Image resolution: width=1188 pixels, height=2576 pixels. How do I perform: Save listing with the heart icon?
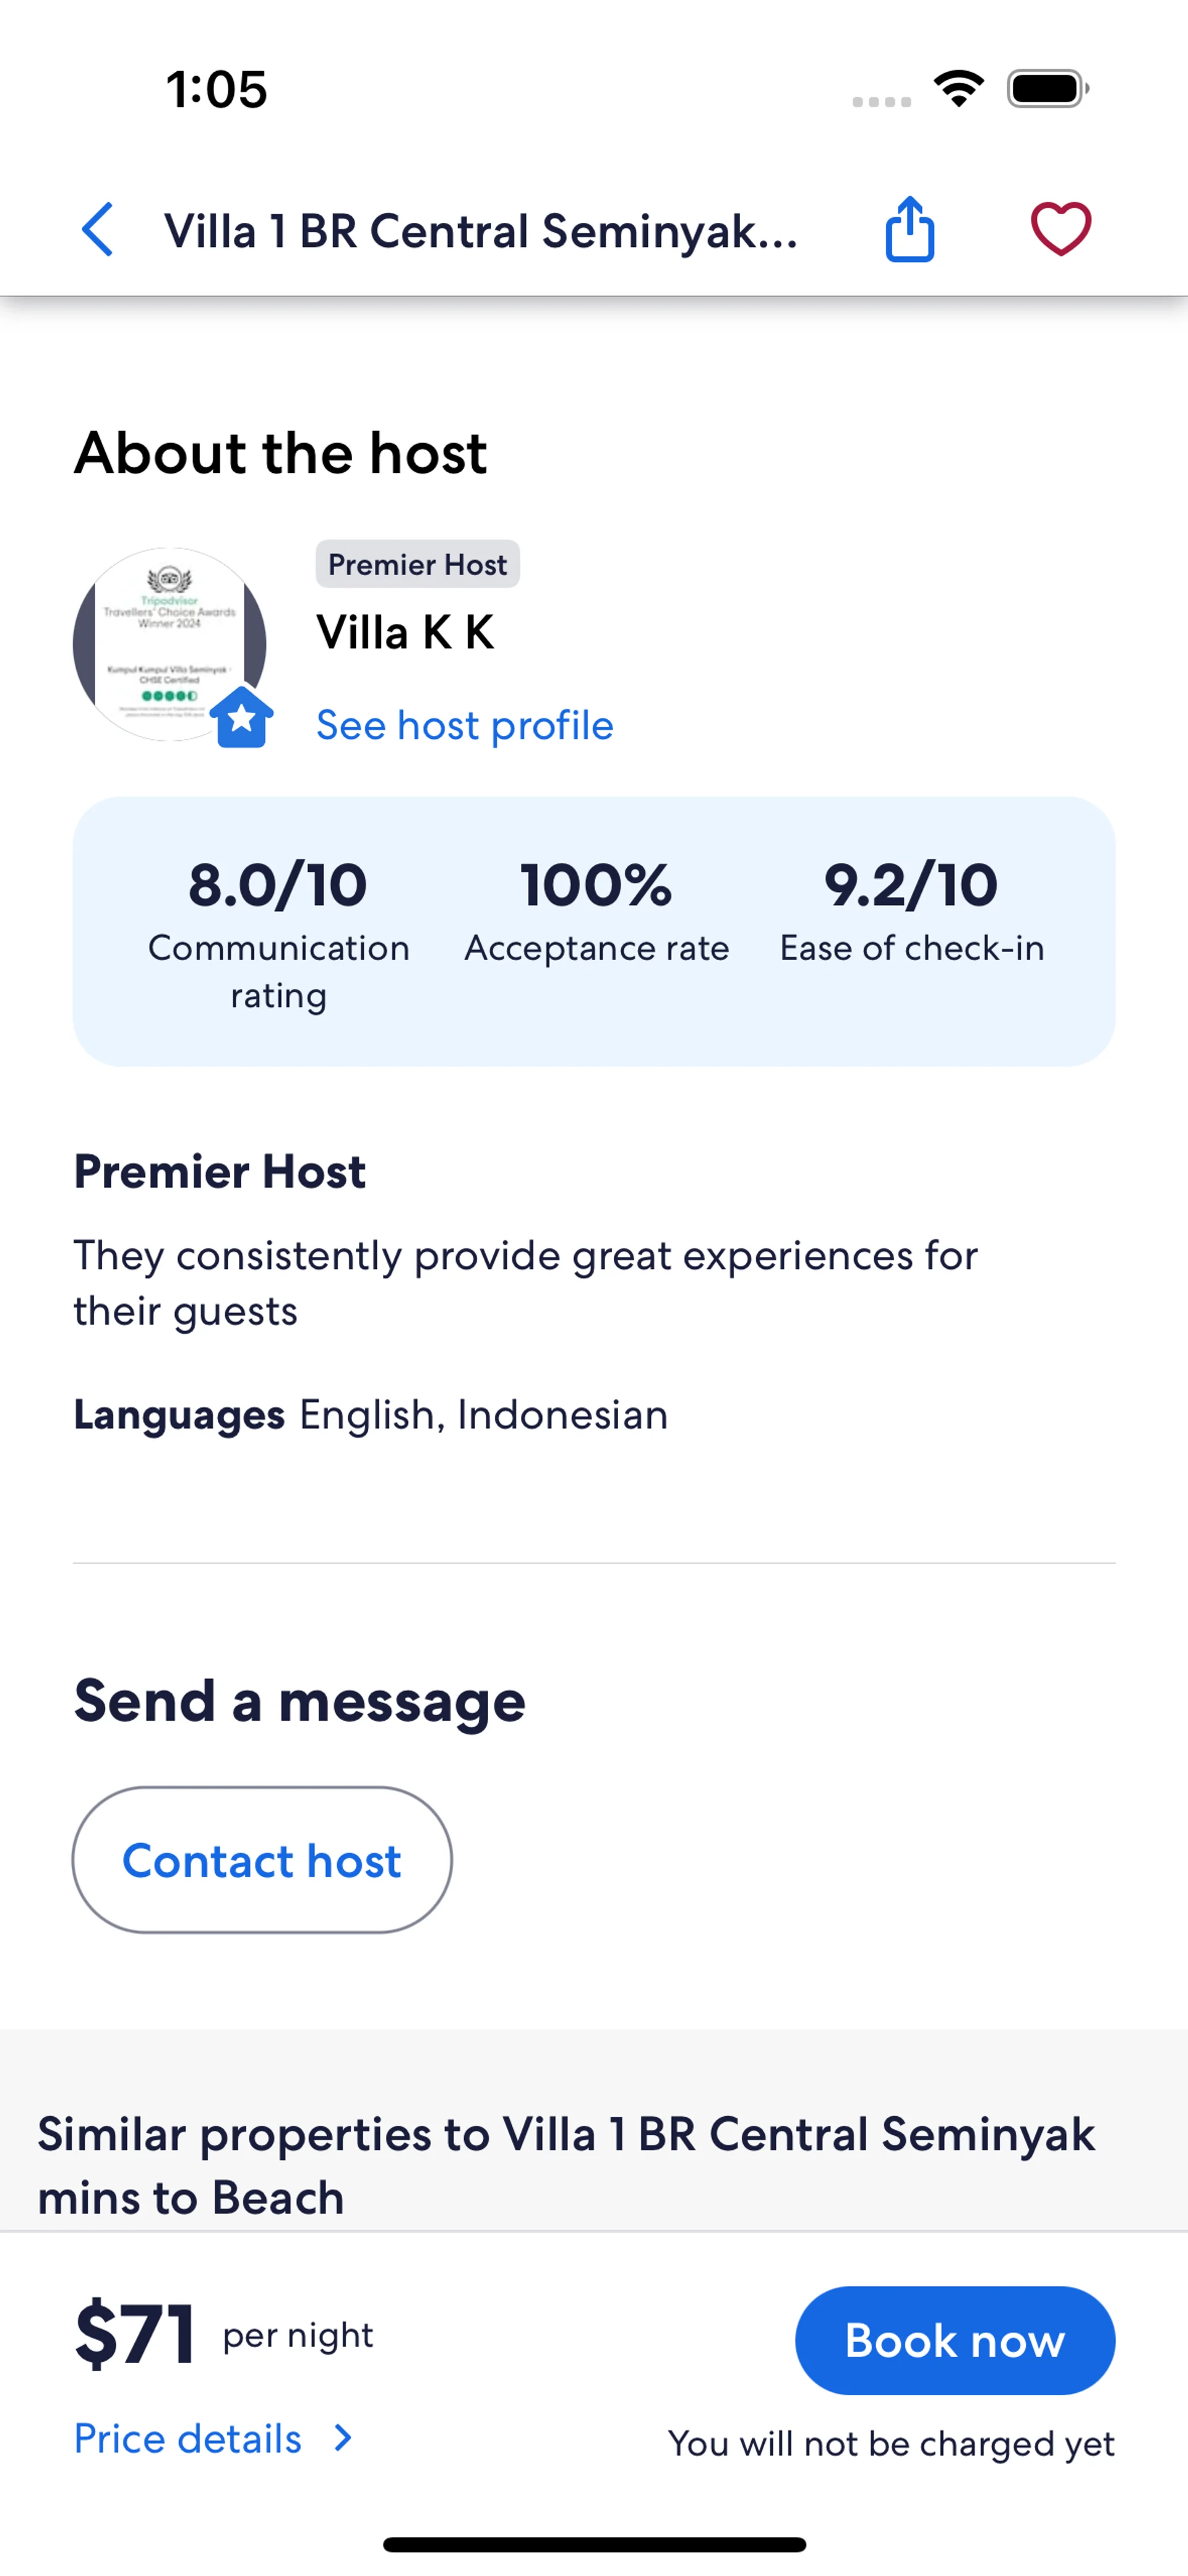(1060, 229)
